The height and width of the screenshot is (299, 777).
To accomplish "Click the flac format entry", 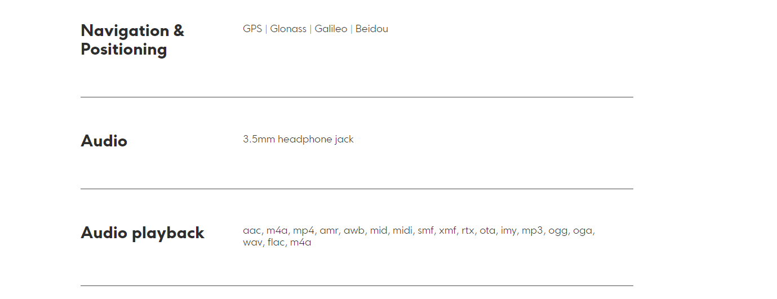I will pos(276,243).
